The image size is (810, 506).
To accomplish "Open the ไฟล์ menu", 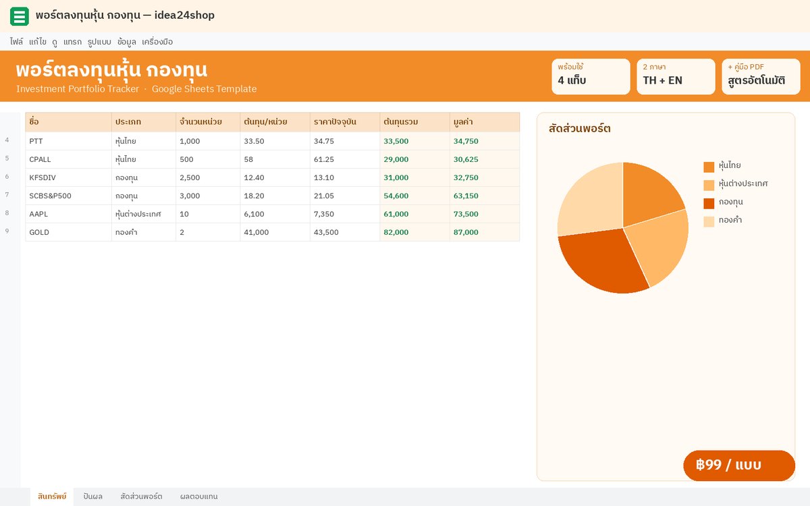I will 16,42.
